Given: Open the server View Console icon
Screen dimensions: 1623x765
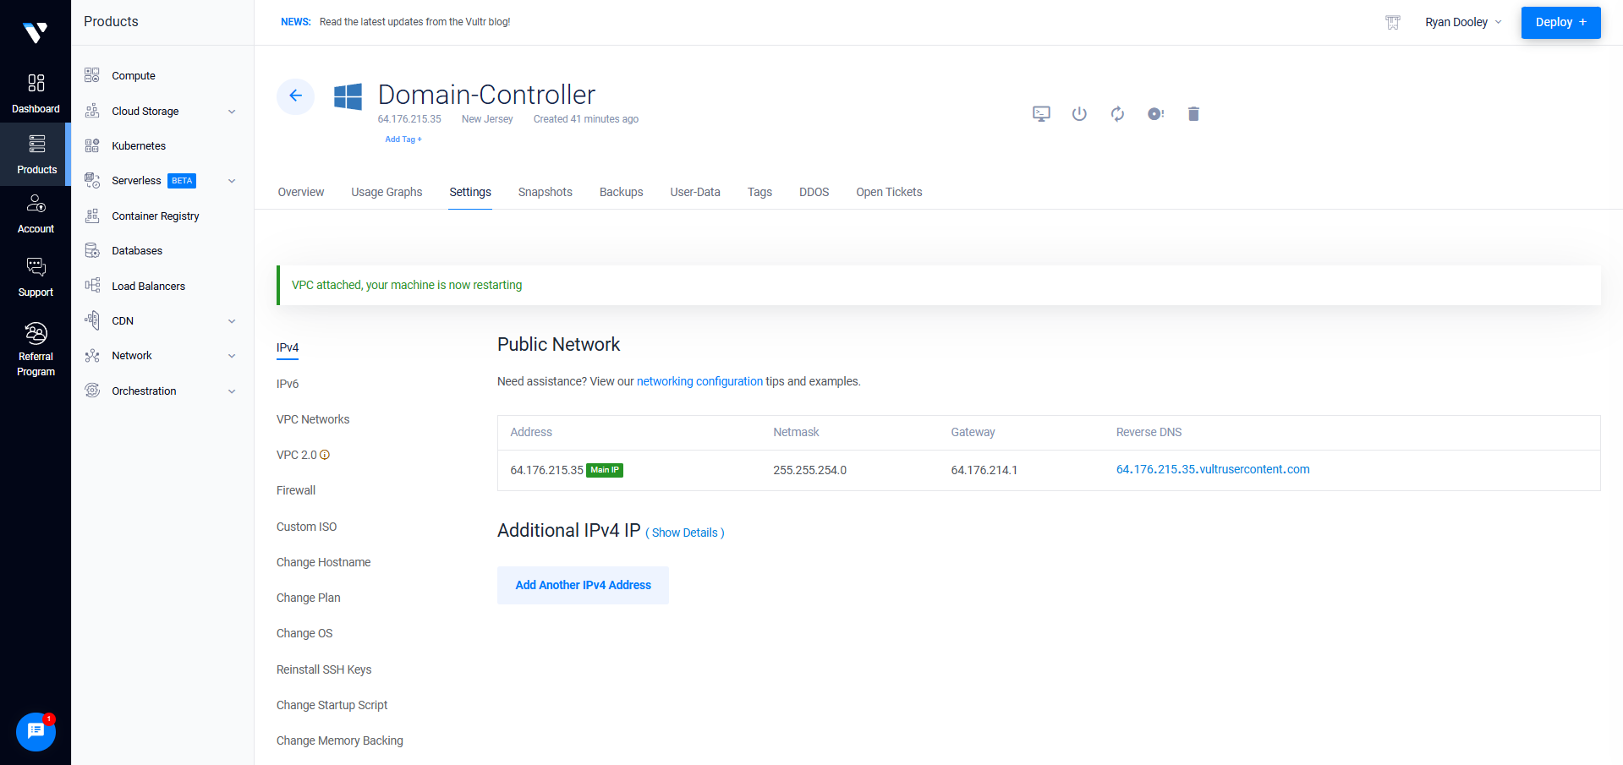Looking at the screenshot, I should pos(1041,114).
